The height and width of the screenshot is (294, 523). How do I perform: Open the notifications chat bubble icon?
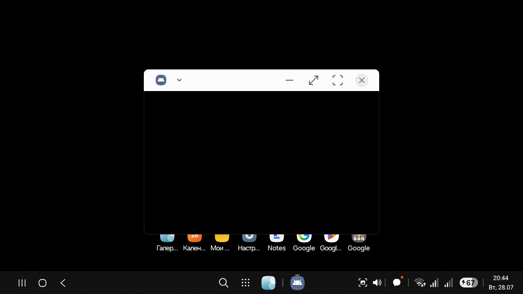[397, 282]
